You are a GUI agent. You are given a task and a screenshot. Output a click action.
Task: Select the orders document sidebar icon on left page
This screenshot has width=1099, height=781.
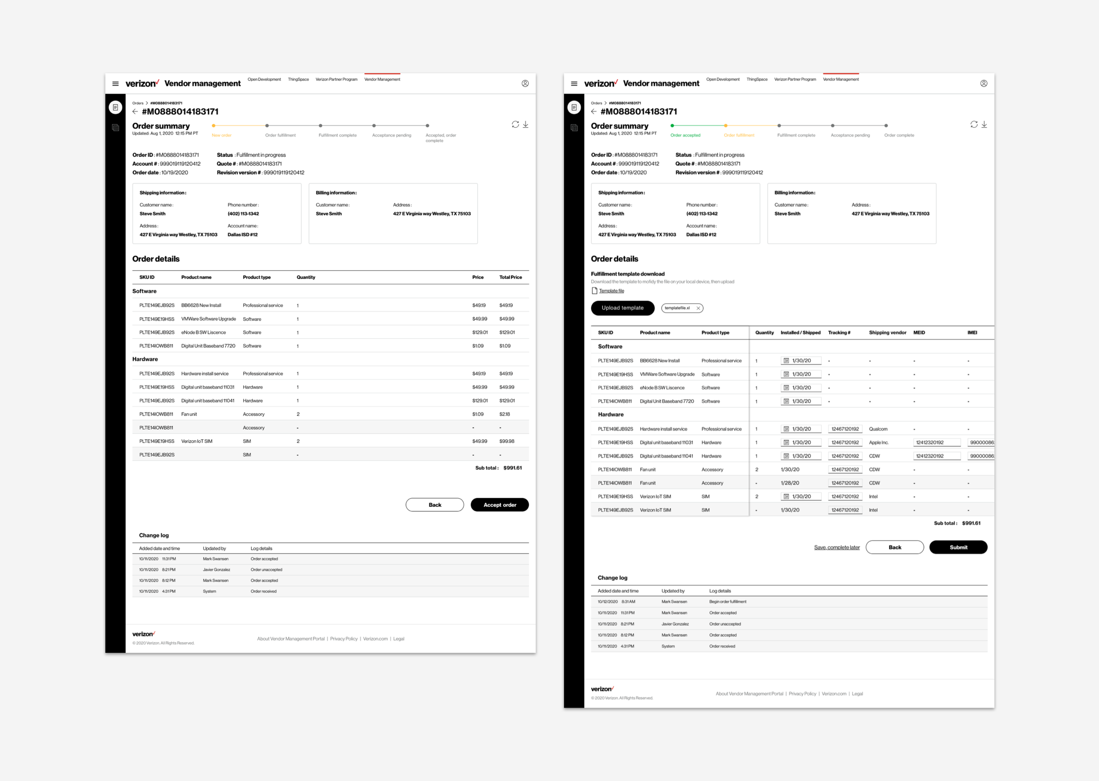tap(116, 107)
